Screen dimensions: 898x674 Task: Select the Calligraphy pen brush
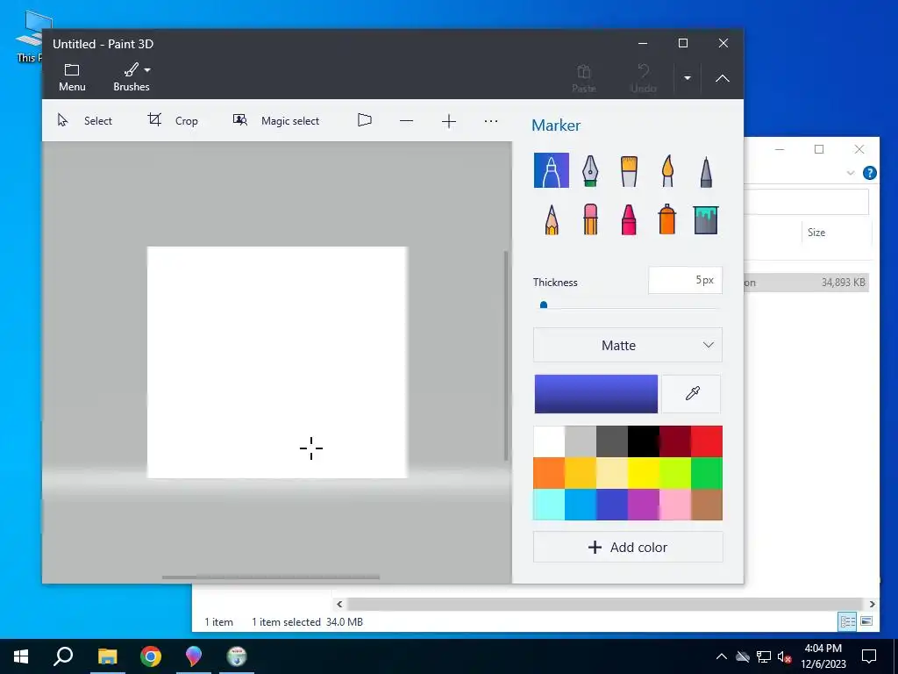(590, 170)
